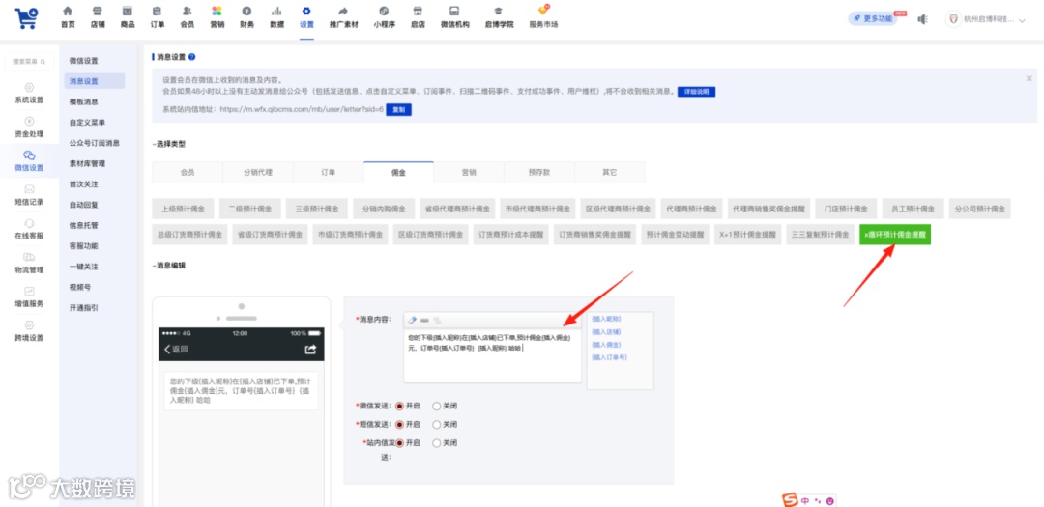Open 自动回复 in the submenu
This screenshot has height=507, width=1044.
click(x=84, y=205)
